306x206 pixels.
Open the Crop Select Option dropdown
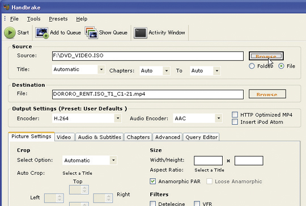pyautogui.click(x=90, y=160)
